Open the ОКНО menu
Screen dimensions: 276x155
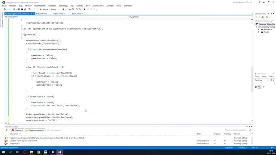point(119,6)
